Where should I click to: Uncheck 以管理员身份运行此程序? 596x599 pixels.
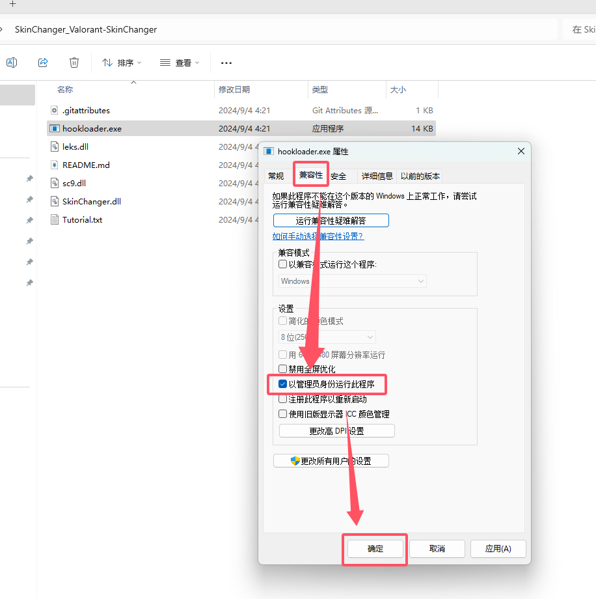[x=282, y=384]
